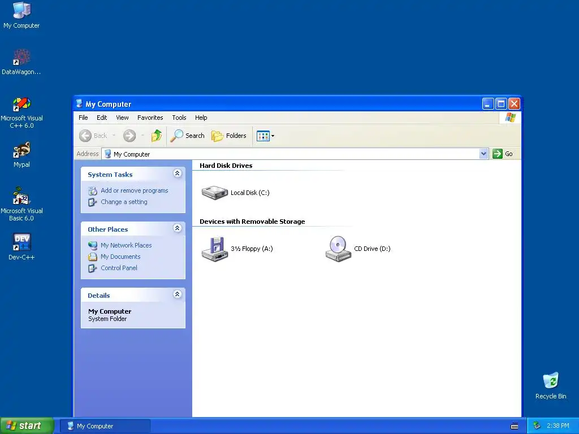Open the View menu
The width and height of the screenshot is (579, 434).
point(122,118)
